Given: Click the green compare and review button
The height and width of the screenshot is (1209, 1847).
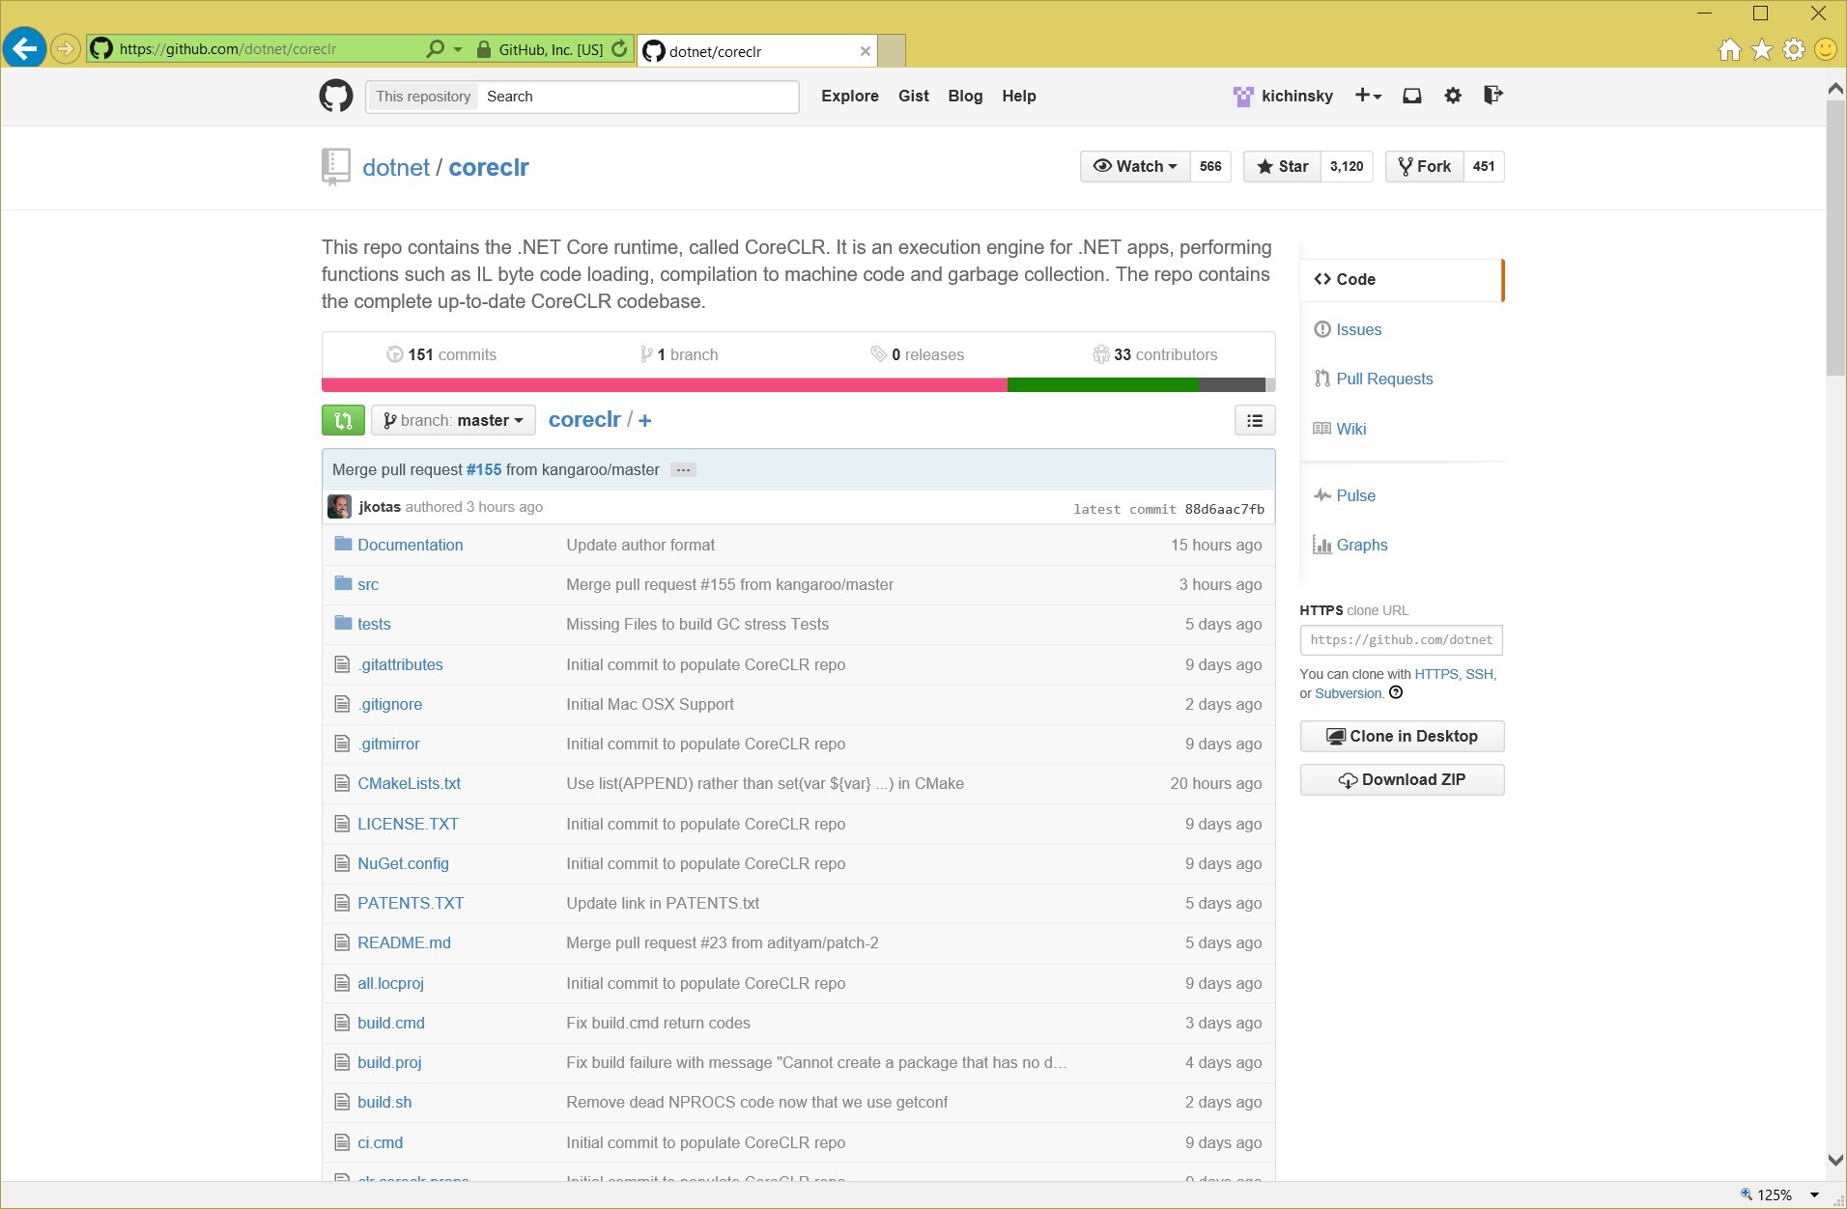Looking at the screenshot, I should (343, 420).
